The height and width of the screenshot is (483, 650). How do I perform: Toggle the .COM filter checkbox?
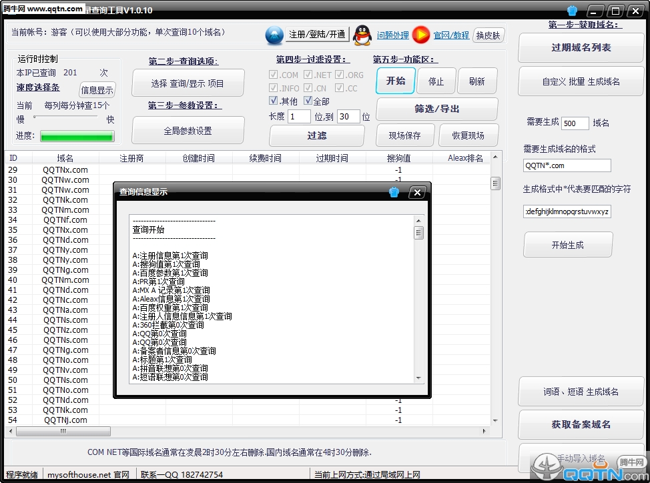coord(274,75)
